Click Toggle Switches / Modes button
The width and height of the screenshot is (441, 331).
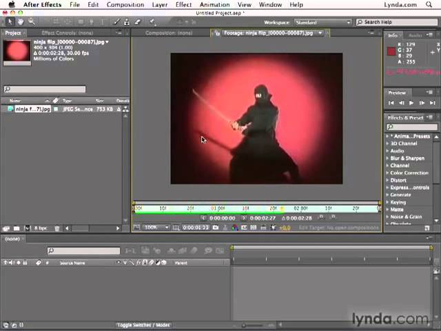tap(143, 325)
